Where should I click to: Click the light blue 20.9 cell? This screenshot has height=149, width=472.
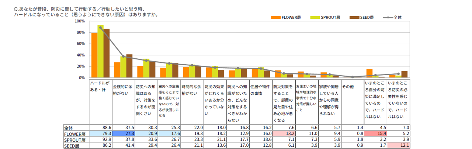pyautogui.click(x=146, y=134)
